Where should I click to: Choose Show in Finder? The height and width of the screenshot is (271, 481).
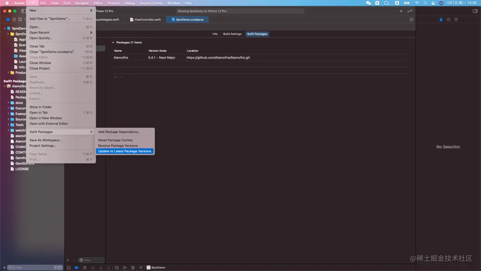[61, 107]
